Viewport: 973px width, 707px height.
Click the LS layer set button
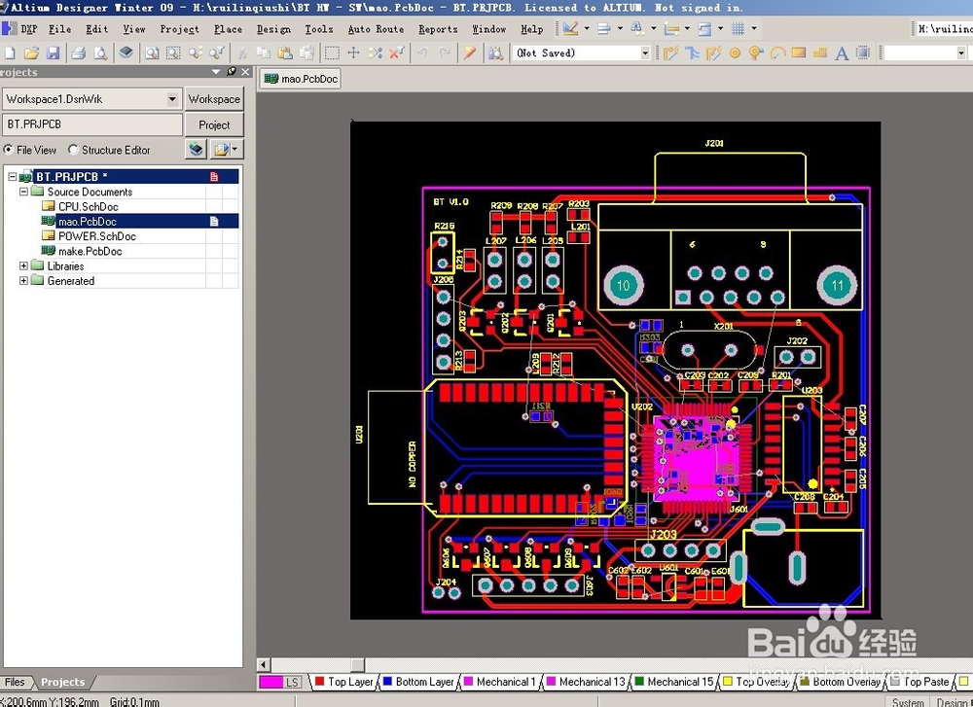292,682
